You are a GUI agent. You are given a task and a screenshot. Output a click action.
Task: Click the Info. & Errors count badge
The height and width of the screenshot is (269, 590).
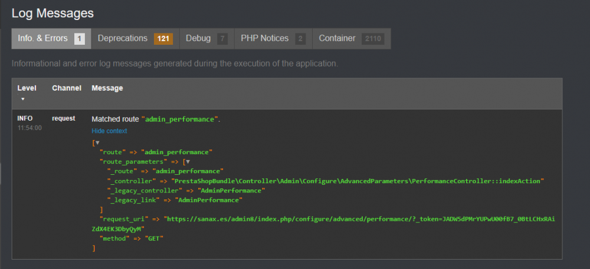[80, 39]
